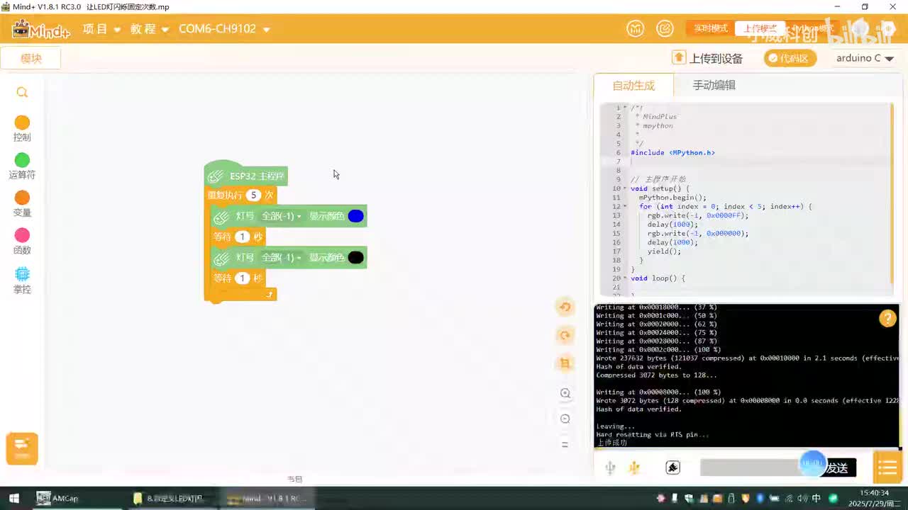908x510 pixels.
Task: Edit the first wait seconds value
Action: [243, 237]
